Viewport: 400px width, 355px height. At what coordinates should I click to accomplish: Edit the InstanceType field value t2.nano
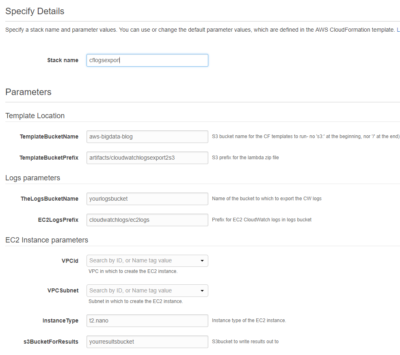[147, 320]
